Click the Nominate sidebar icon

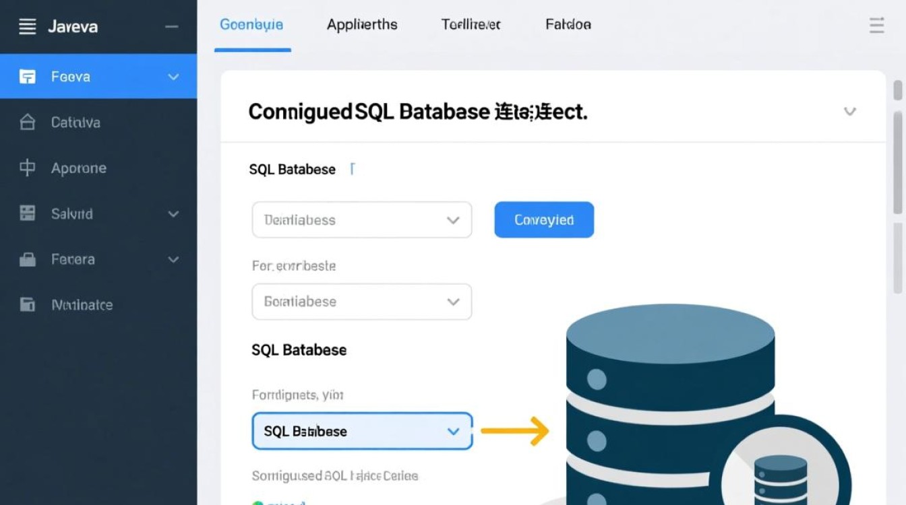click(x=27, y=304)
